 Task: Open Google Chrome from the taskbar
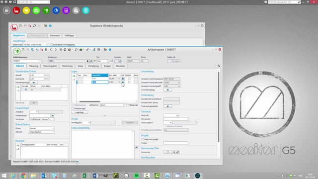pos(23,176)
